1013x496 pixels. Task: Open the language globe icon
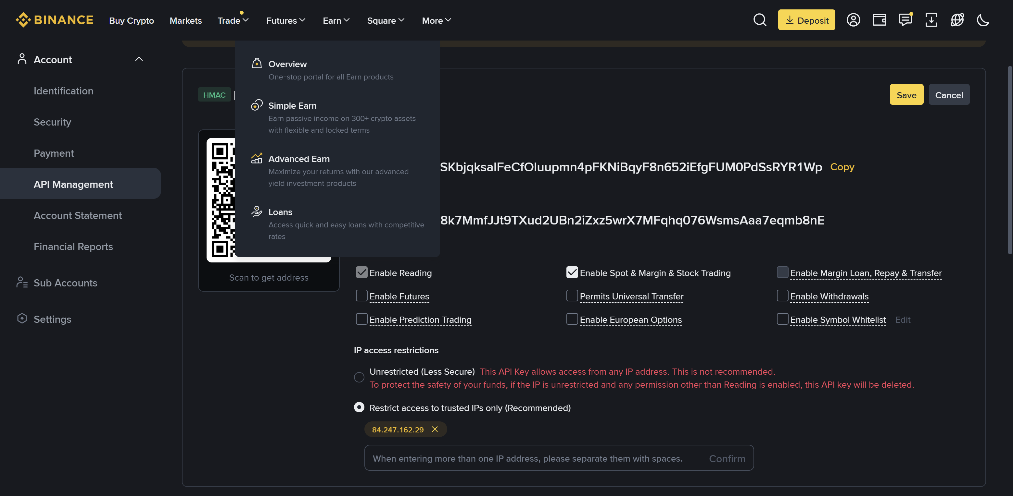pos(957,20)
